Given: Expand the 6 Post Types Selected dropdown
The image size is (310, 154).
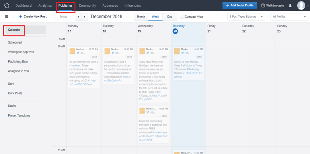Looking at the screenshot, I should click(x=246, y=17).
